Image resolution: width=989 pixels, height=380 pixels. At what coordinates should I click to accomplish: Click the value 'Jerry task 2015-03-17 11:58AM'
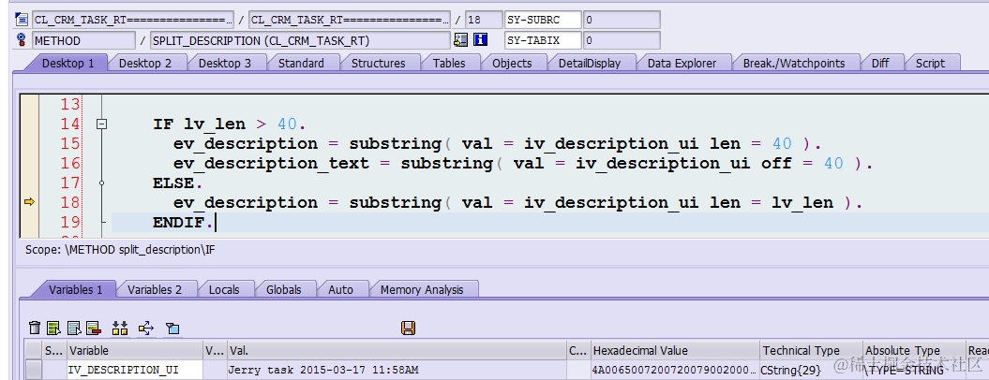click(x=322, y=371)
